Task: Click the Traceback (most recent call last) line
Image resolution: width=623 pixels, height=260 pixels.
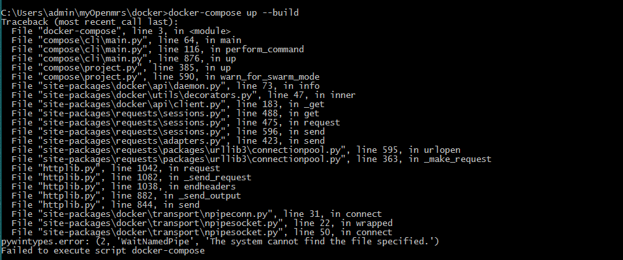Action: 90,22
